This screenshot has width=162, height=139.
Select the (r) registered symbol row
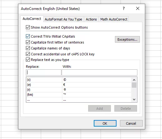tap(79, 90)
